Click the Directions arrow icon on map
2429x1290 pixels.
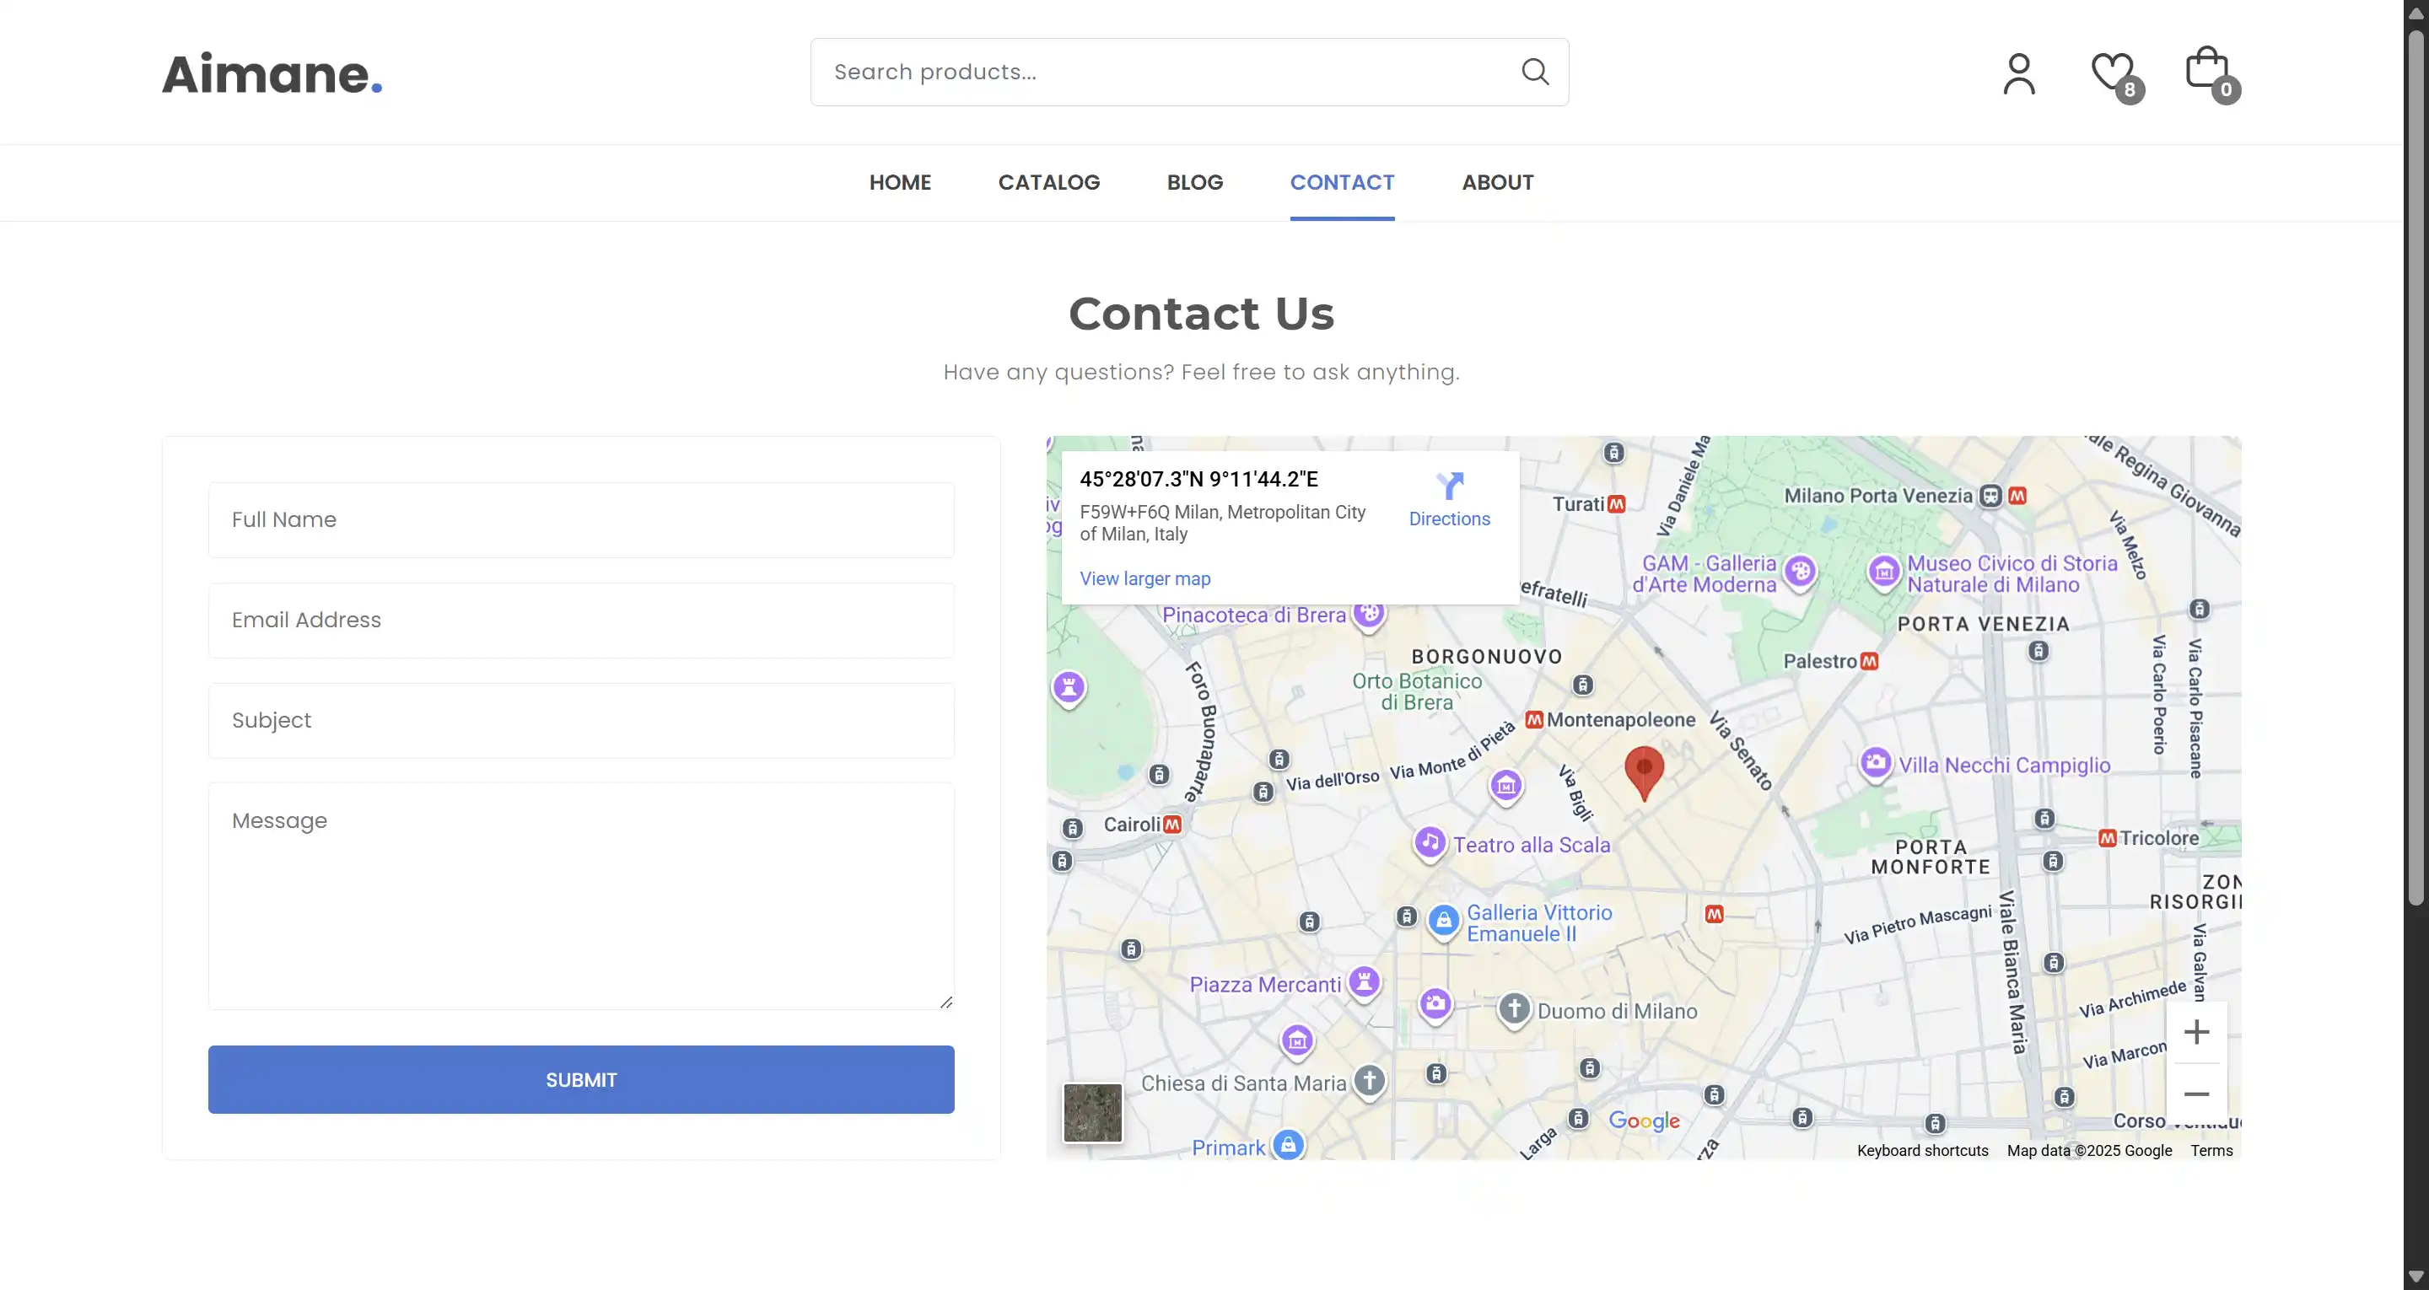pos(1449,486)
